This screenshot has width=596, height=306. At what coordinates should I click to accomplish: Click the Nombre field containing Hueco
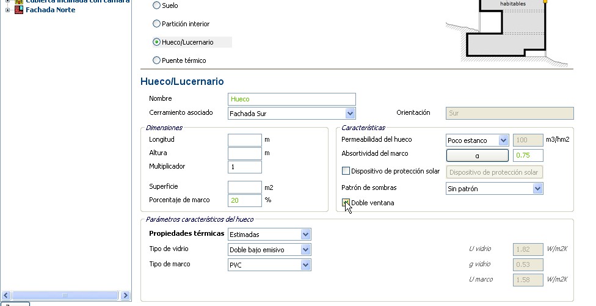(292, 99)
